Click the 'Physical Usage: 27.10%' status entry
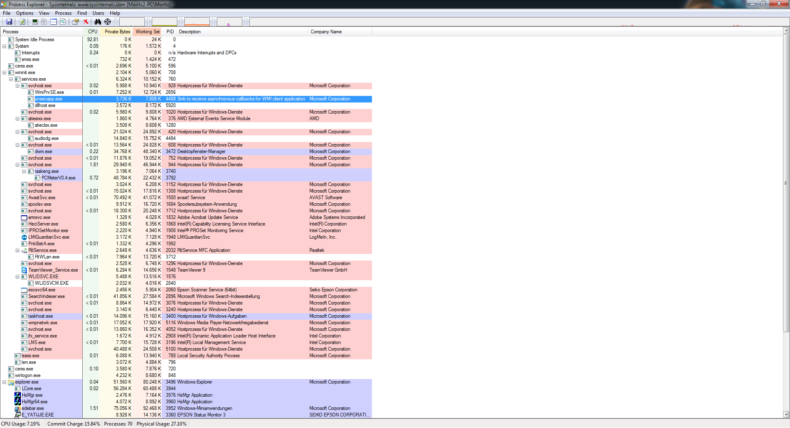790x428 pixels. point(161,424)
